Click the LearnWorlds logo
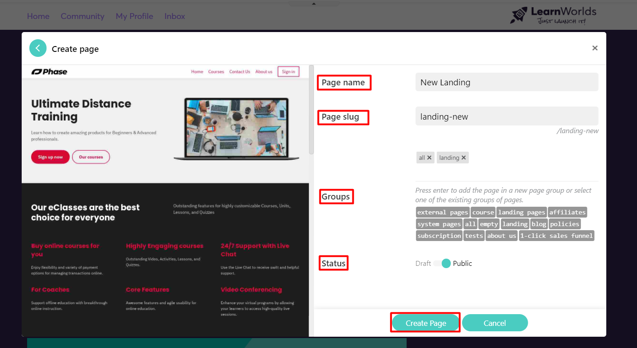Screen dimensions: 637x348 click(553, 15)
